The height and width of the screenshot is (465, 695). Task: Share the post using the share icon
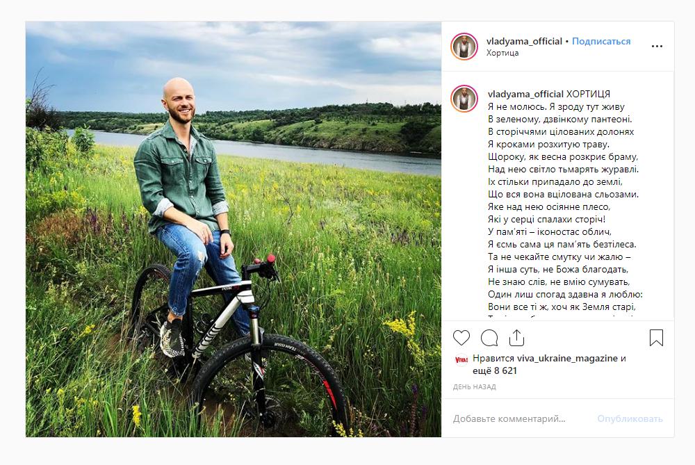pyautogui.click(x=516, y=338)
